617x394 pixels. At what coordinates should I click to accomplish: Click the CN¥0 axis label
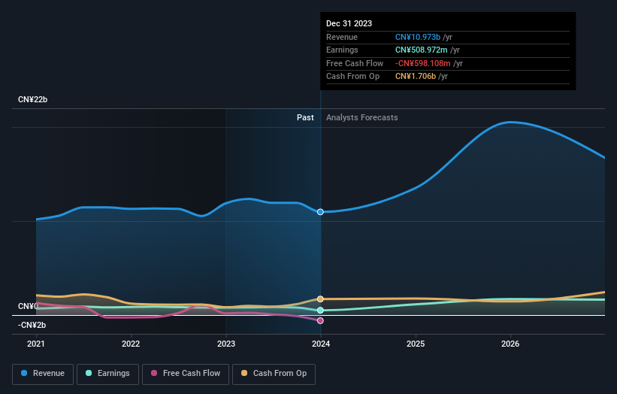click(29, 306)
